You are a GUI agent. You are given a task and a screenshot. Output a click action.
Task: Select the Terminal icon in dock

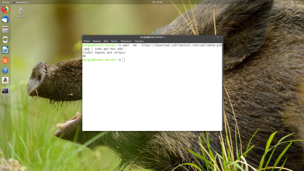[x=5, y=91]
